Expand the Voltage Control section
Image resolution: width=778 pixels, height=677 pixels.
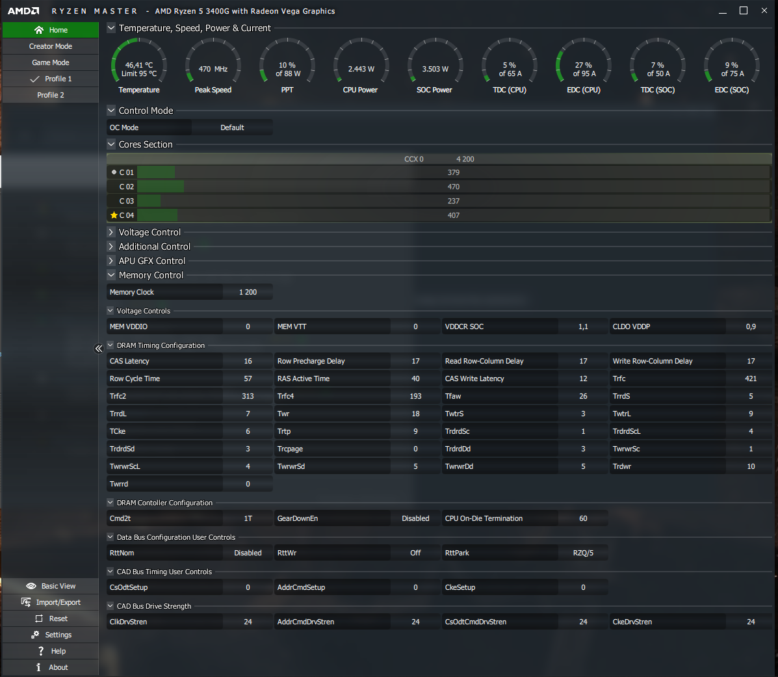(x=111, y=232)
